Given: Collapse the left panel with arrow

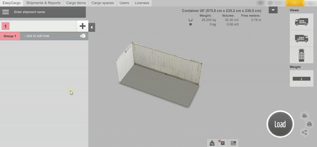Looking at the screenshot, I should [92, 27].
